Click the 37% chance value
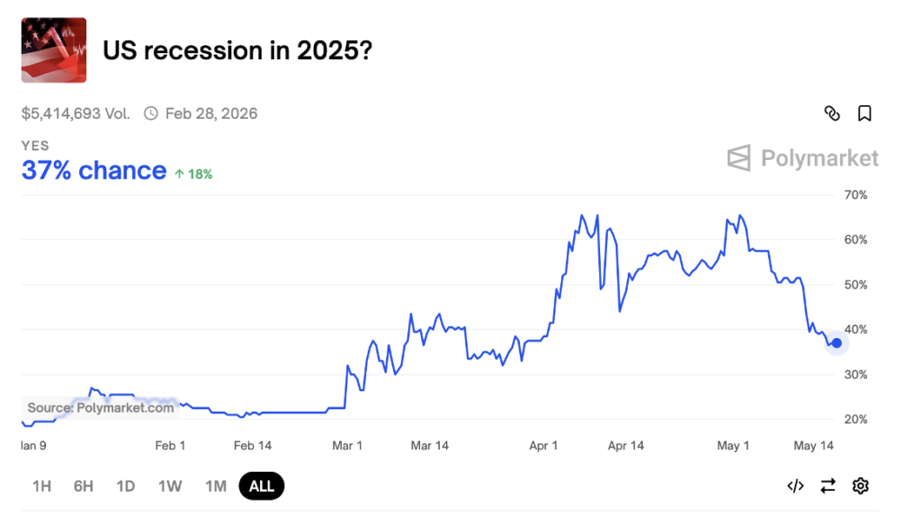This screenshot has height=524, width=921. tap(94, 171)
